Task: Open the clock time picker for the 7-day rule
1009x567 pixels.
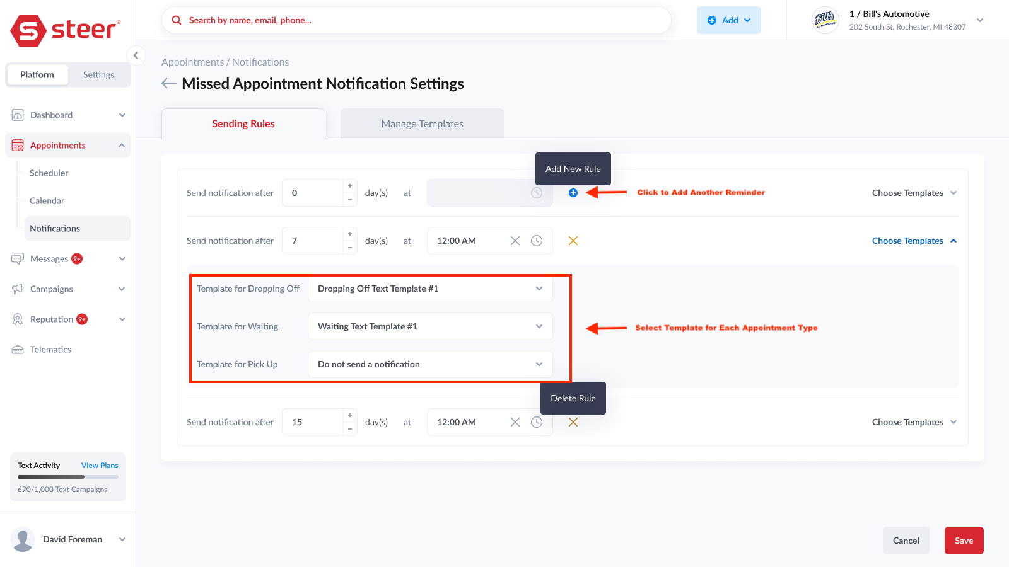Action: pos(537,240)
